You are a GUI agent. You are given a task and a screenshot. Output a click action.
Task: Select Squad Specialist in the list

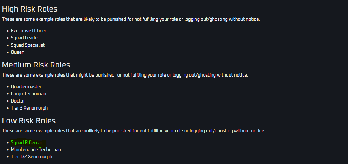coord(28,45)
